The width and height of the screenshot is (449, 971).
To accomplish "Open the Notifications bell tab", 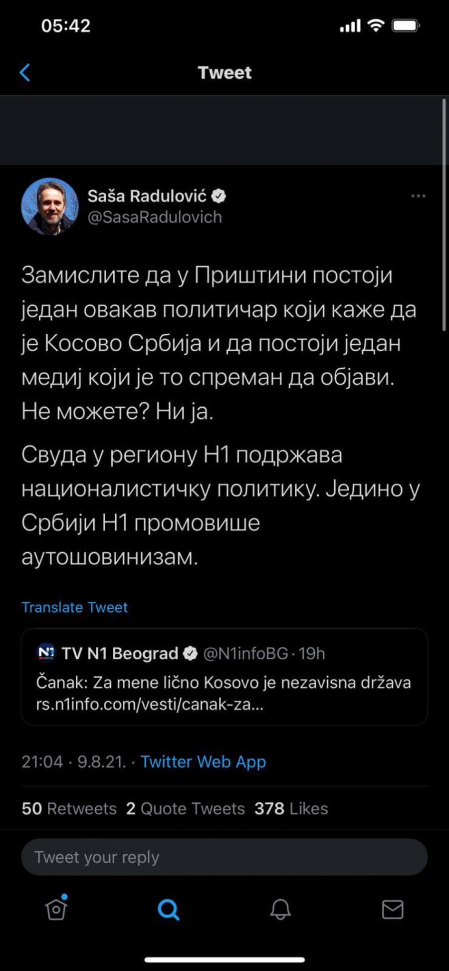I will (x=280, y=909).
